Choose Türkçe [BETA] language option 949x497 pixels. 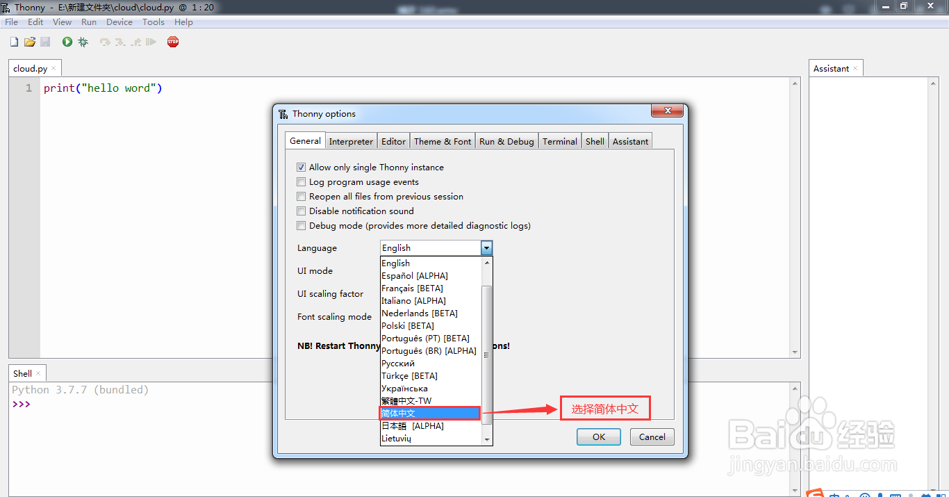click(x=431, y=376)
